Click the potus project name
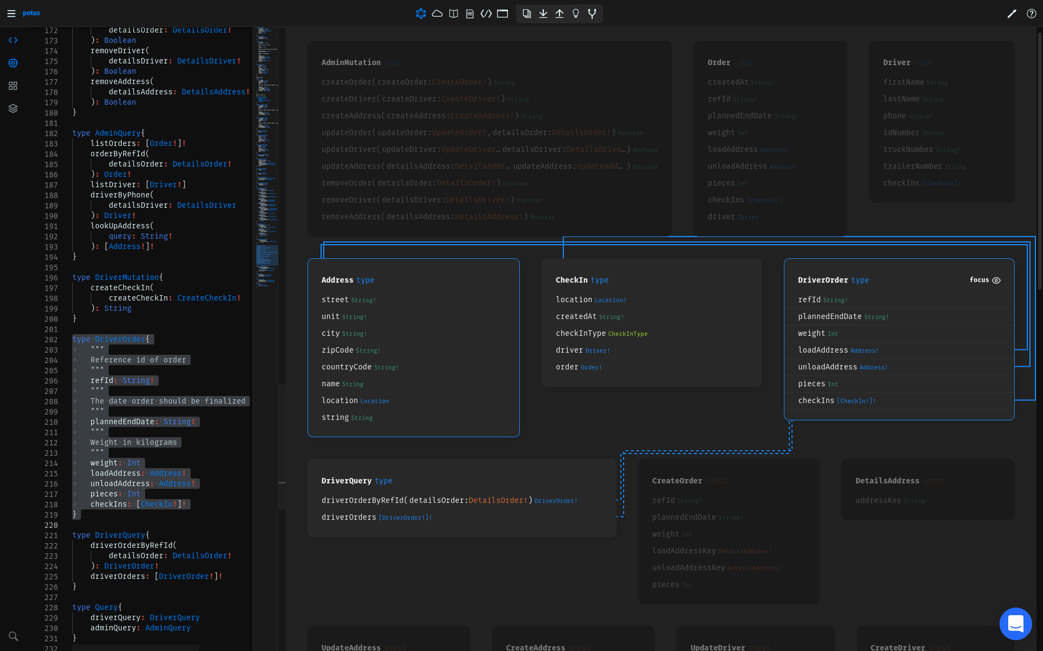Viewport: 1043px width, 651px height. click(32, 13)
